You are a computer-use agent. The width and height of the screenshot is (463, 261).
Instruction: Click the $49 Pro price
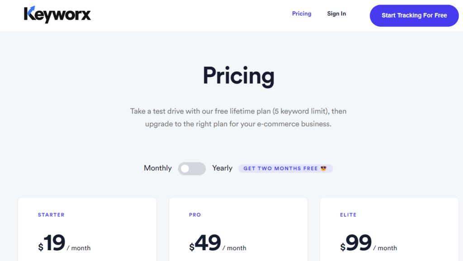pyautogui.click(x=205, y=243)
